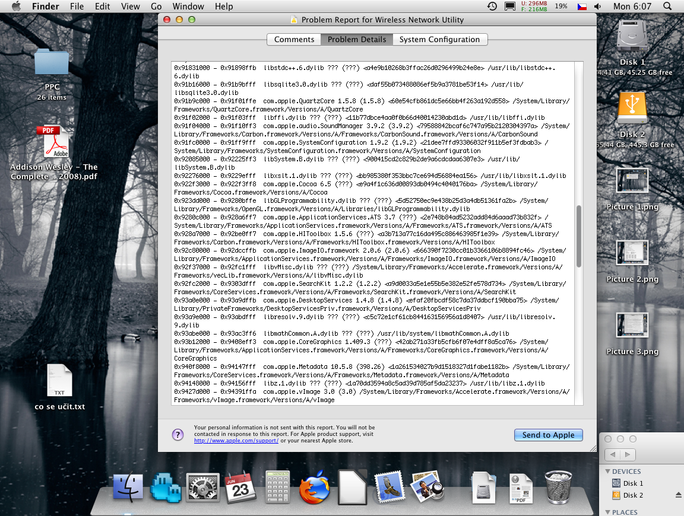Open Finder from the Dock
The image size is (684, 516).
click(128, 488)
